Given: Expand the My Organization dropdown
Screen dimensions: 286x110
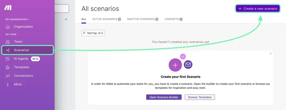Looking at the screenshot, I should coord(17,19).
